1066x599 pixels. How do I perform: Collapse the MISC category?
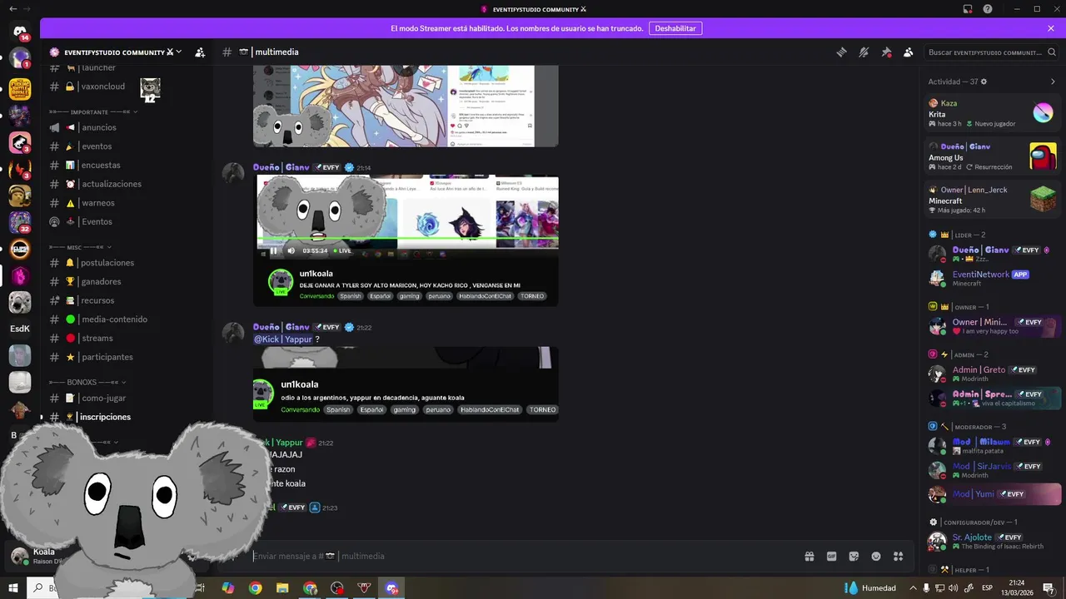[81, 247]
